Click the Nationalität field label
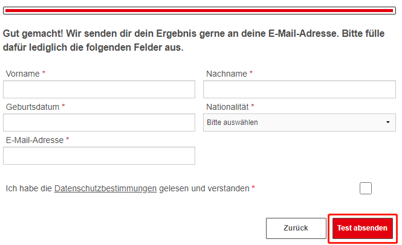Image resolution: width=402 pixels, height=245 pixels. click(x=227, y=107)
